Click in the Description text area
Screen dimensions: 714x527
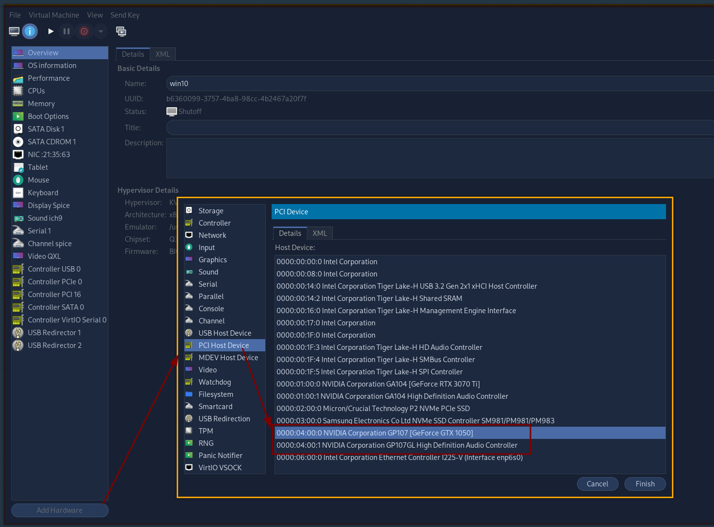[440, 158]
